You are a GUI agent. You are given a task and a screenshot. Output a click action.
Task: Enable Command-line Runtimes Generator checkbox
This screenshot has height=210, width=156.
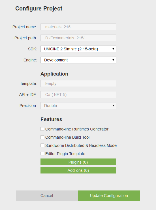(x=42, y=129)
